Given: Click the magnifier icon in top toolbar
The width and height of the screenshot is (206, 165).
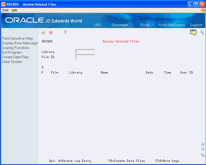Looking at the screenshot, I should [202, 32].
